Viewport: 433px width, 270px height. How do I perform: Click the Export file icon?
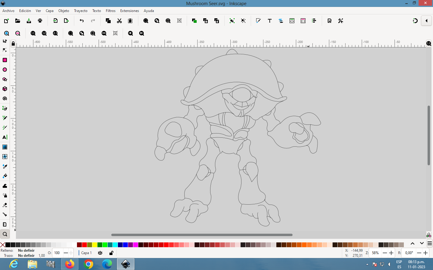(x=66, y=21)
